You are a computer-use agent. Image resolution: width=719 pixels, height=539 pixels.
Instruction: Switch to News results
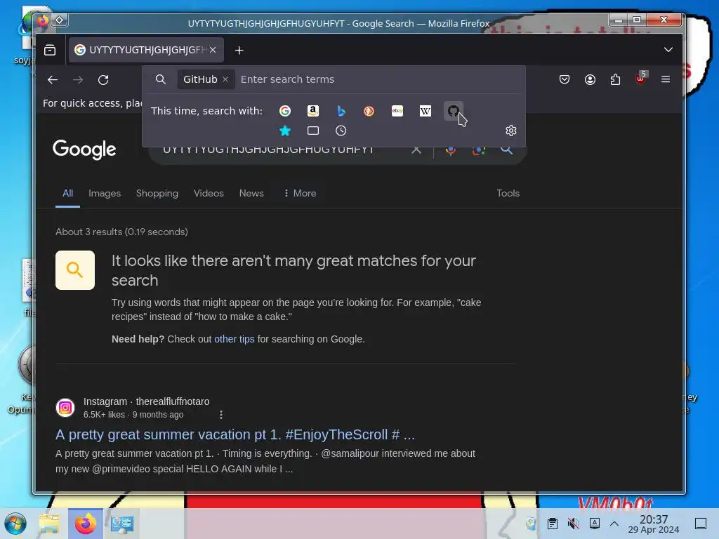click(x=251, y=194)
